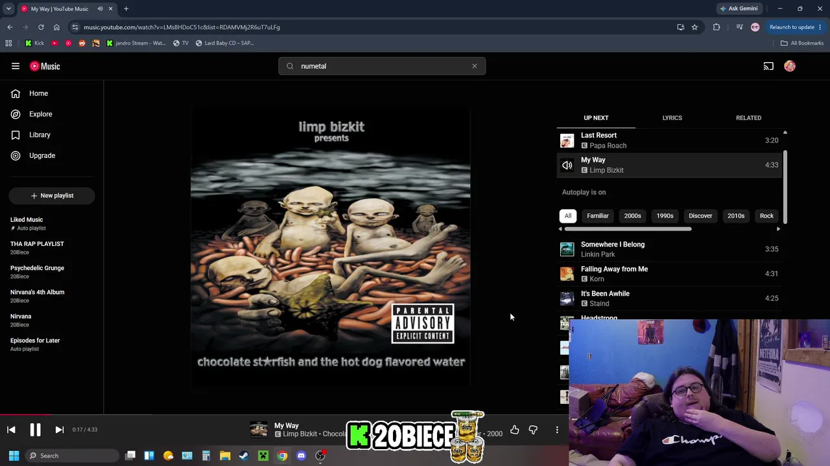Open the cast to TV icon

tap(768, 66)
